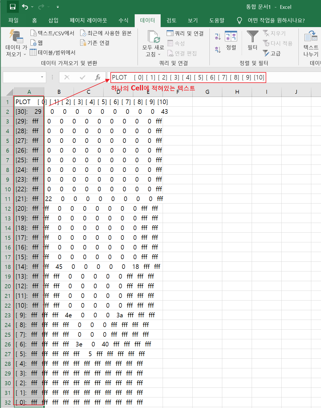Open the Insert Function fx dialog
Screen dimensions: 321x408
click(x=98, y=77)
